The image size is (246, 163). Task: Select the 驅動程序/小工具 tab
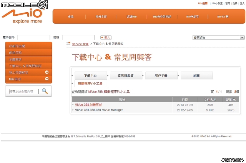tap(91, 83)
